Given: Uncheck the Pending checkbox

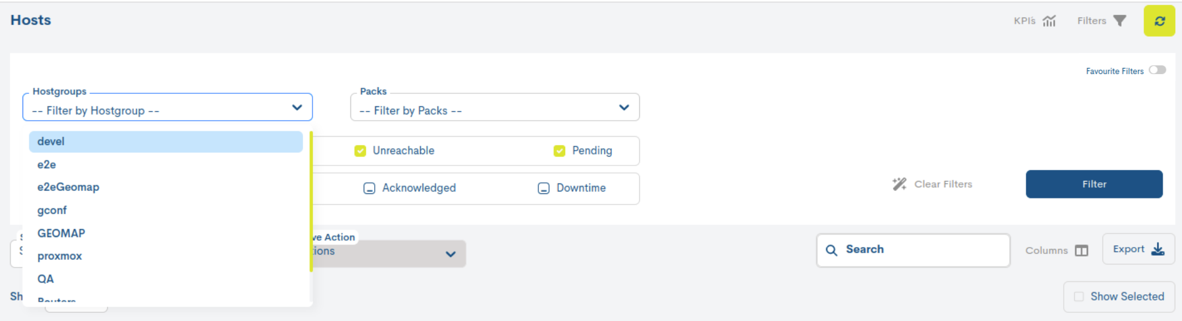Looking at the screenshot, I should [560, 151].
